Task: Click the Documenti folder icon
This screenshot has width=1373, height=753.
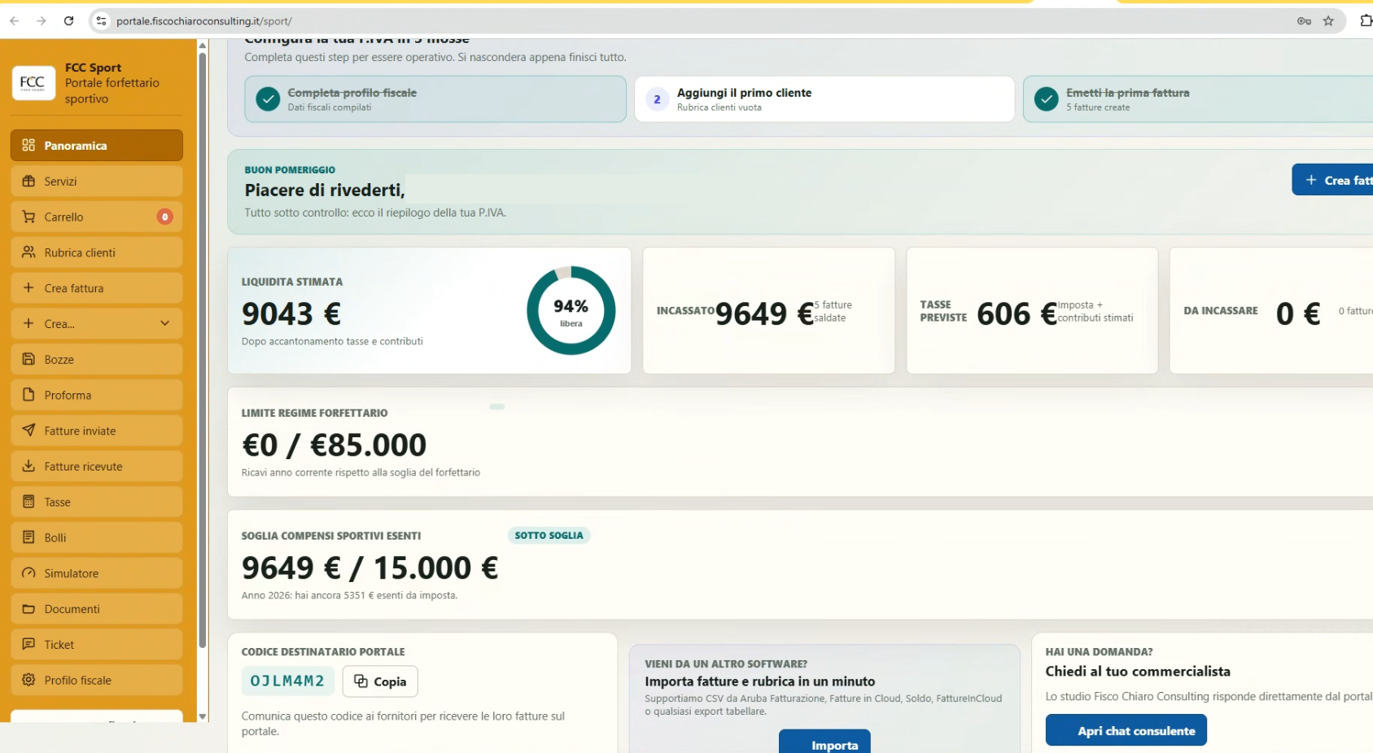Action: click(28, 609)
